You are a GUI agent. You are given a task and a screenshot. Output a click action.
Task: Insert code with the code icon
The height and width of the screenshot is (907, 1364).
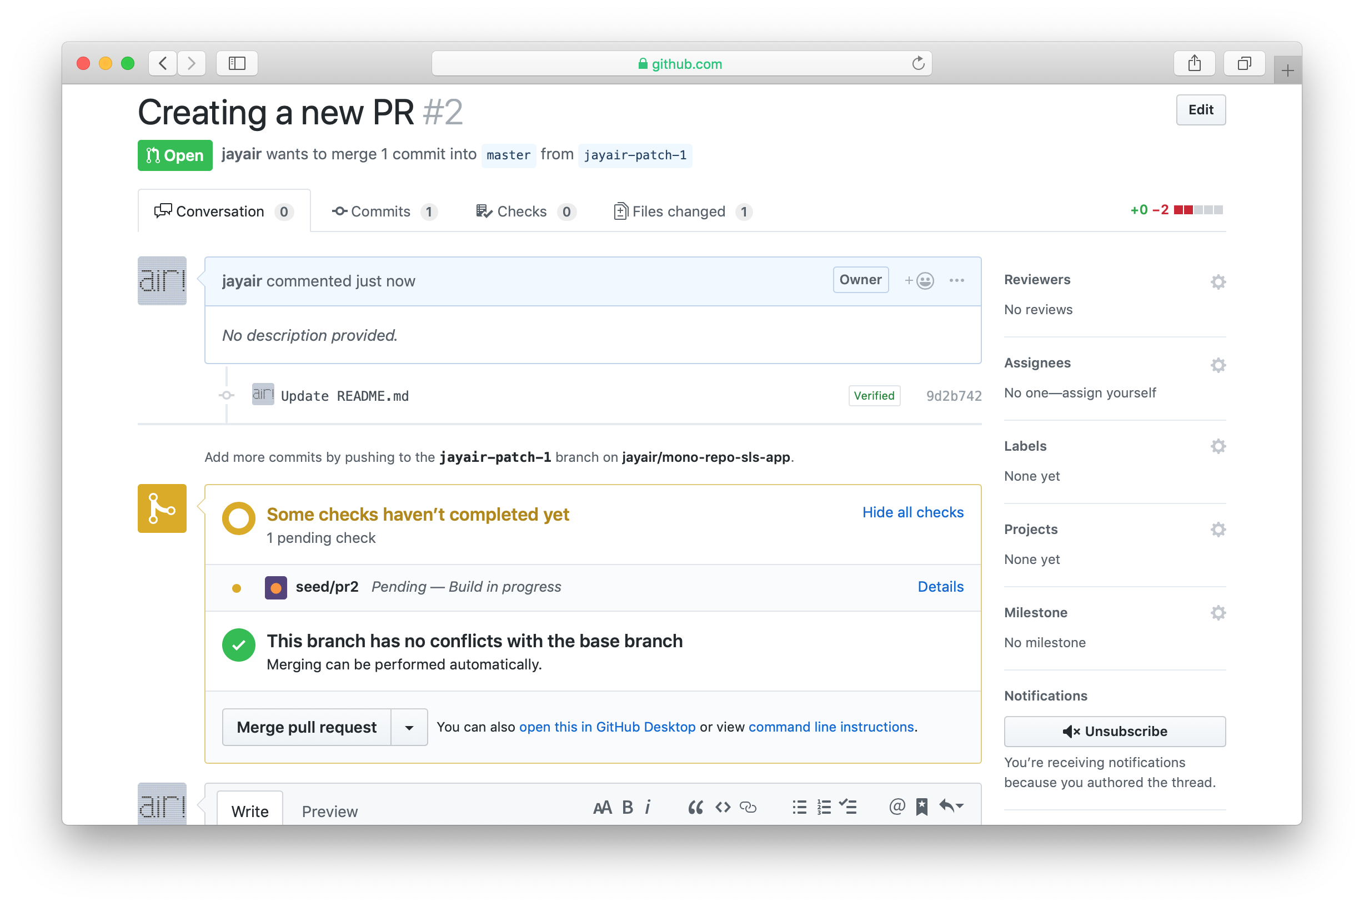coord(722,807)
